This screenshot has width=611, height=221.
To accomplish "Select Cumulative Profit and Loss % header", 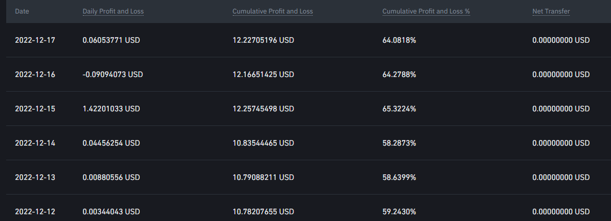I will 426,11.
